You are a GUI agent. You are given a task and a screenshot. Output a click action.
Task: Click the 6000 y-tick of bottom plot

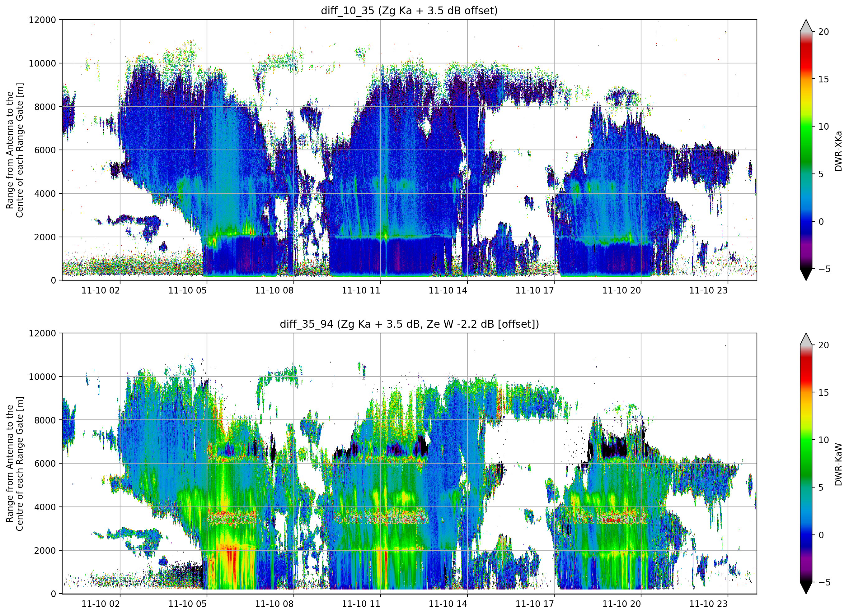pyautogui.click(x=45, y=464)
